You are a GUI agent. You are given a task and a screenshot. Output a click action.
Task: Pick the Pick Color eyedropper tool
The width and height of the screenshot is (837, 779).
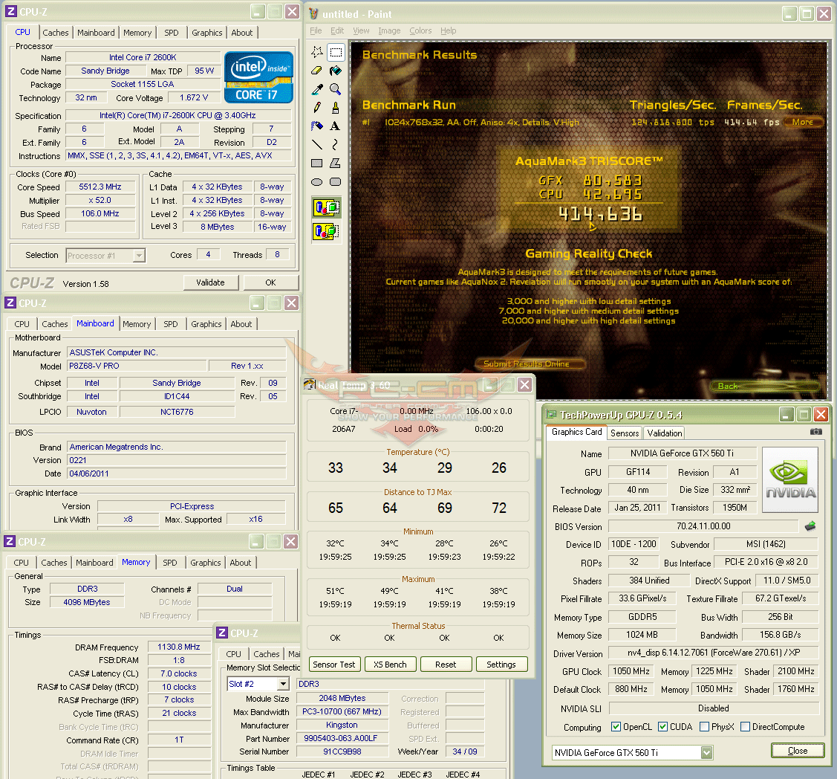[x=317, y=89]
